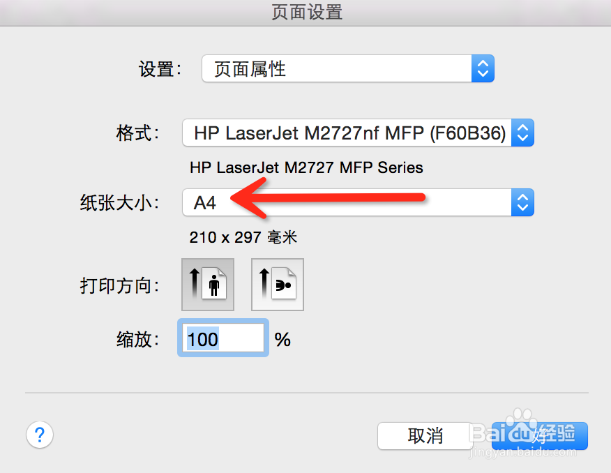
Task: Click the percent sign beside scale field
Action: [x=282, y=339]
